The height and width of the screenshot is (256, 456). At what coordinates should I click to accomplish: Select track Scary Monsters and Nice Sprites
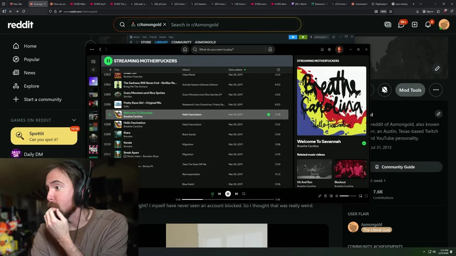coord(197,95)
